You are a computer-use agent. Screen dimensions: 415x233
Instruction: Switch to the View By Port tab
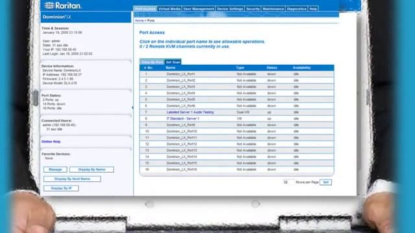click(152, 62)
